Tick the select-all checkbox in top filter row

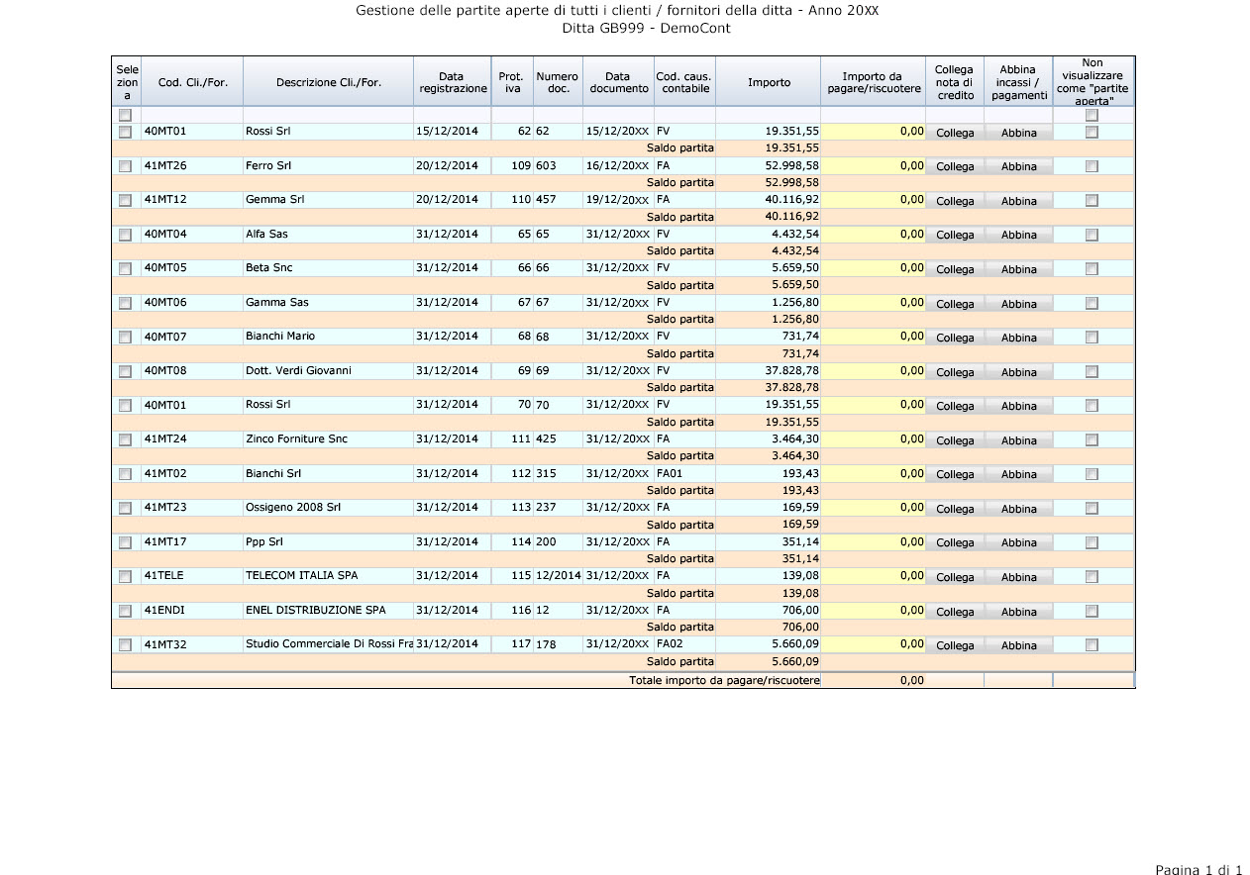click(x=125, y=115)
